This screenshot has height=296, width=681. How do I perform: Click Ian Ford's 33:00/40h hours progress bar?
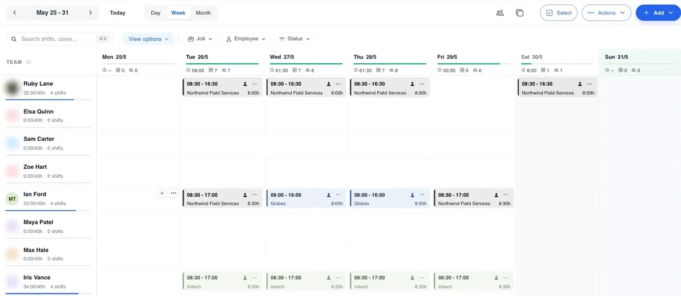pyautogui.click(x=48, y=210)
